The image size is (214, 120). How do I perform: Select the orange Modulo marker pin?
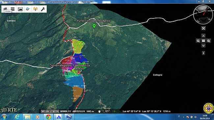tap(79, 72)
